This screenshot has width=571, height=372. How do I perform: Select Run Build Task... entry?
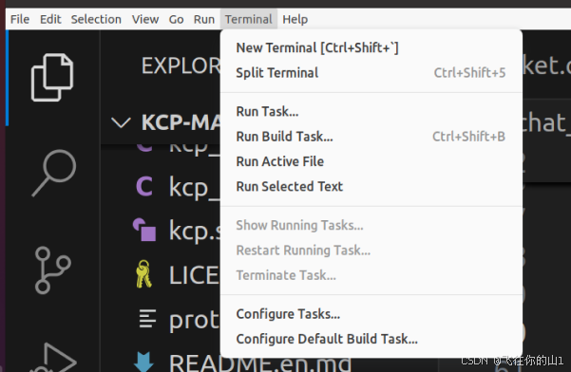coord(371,137)
